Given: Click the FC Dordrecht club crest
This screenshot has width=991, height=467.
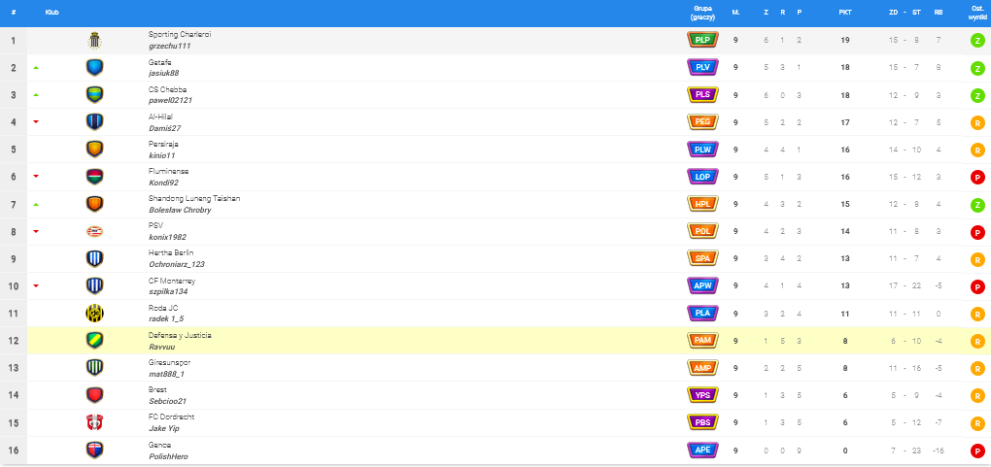Looking at the screenshot, I should pyautogui.click(x=94, y=422).
